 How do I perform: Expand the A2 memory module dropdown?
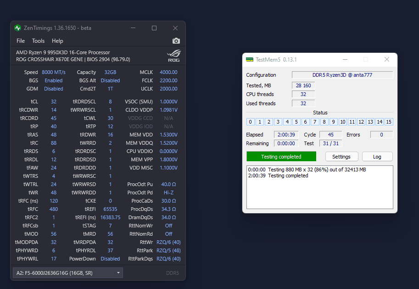pos(68,273)
